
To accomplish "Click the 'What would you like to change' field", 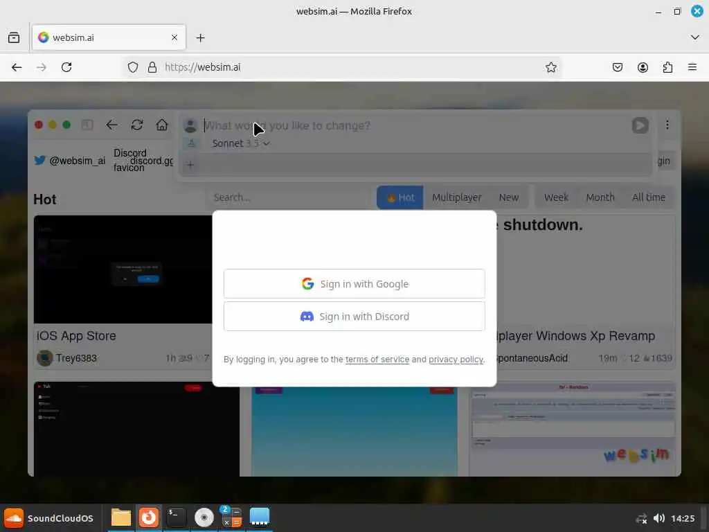I will [416, 125].
